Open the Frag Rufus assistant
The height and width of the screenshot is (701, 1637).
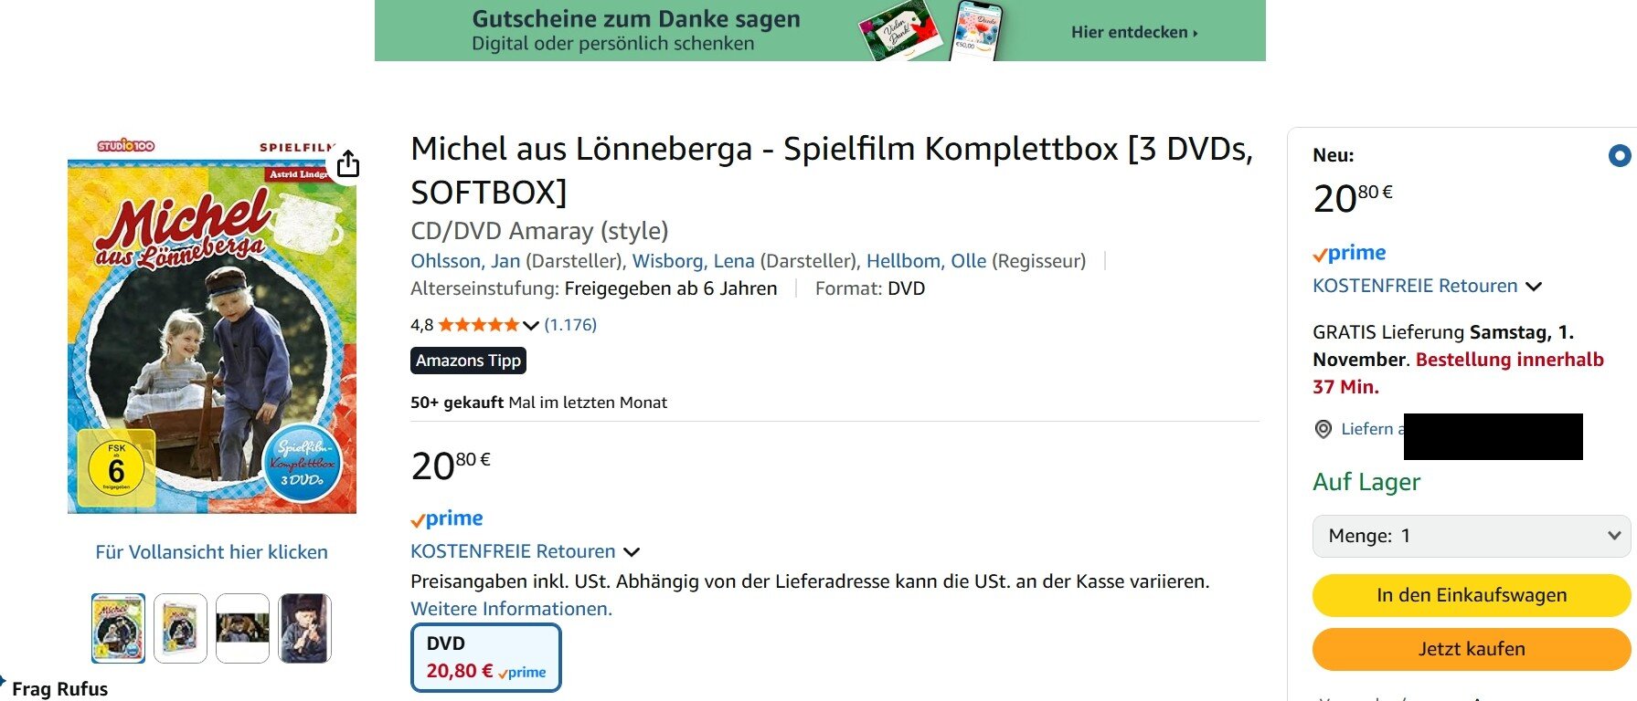point(58,688)
